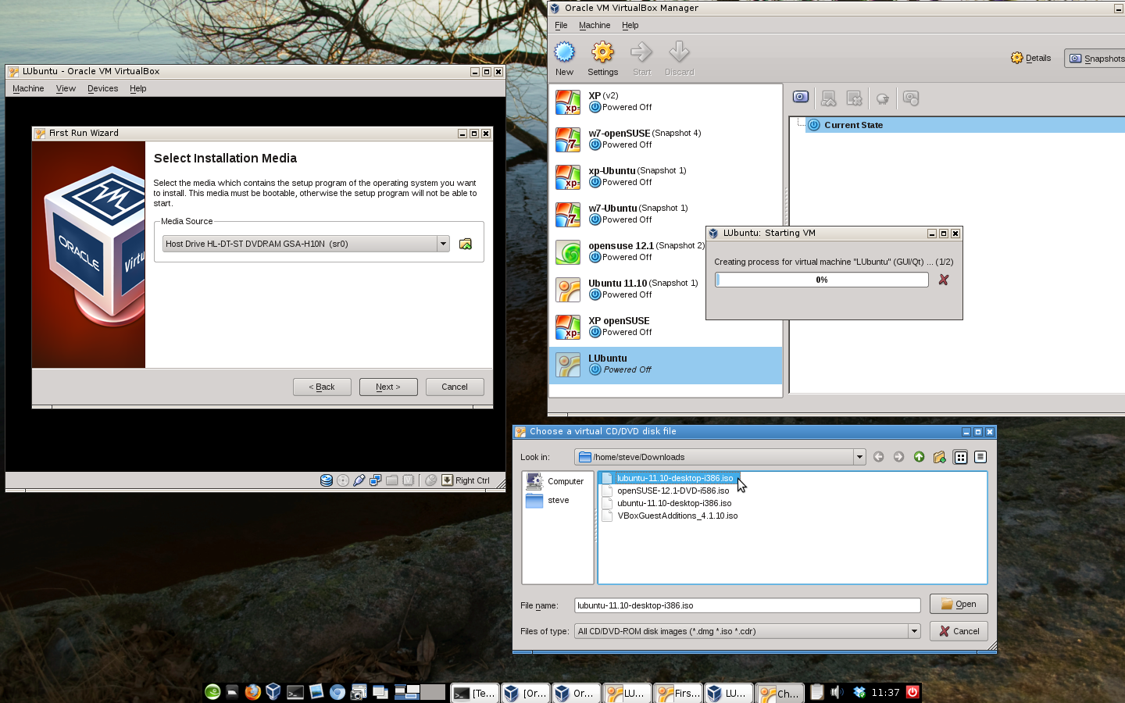
Task: Open Help menu in LUbuntu VM window
Action: coord(137,88)
